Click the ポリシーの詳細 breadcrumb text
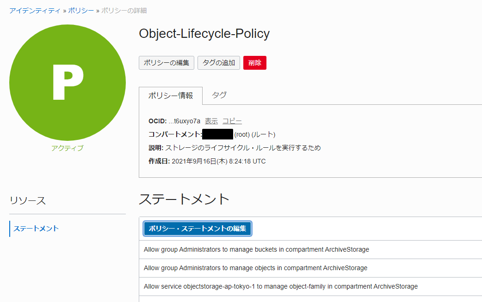 click(x=124, y=11)
